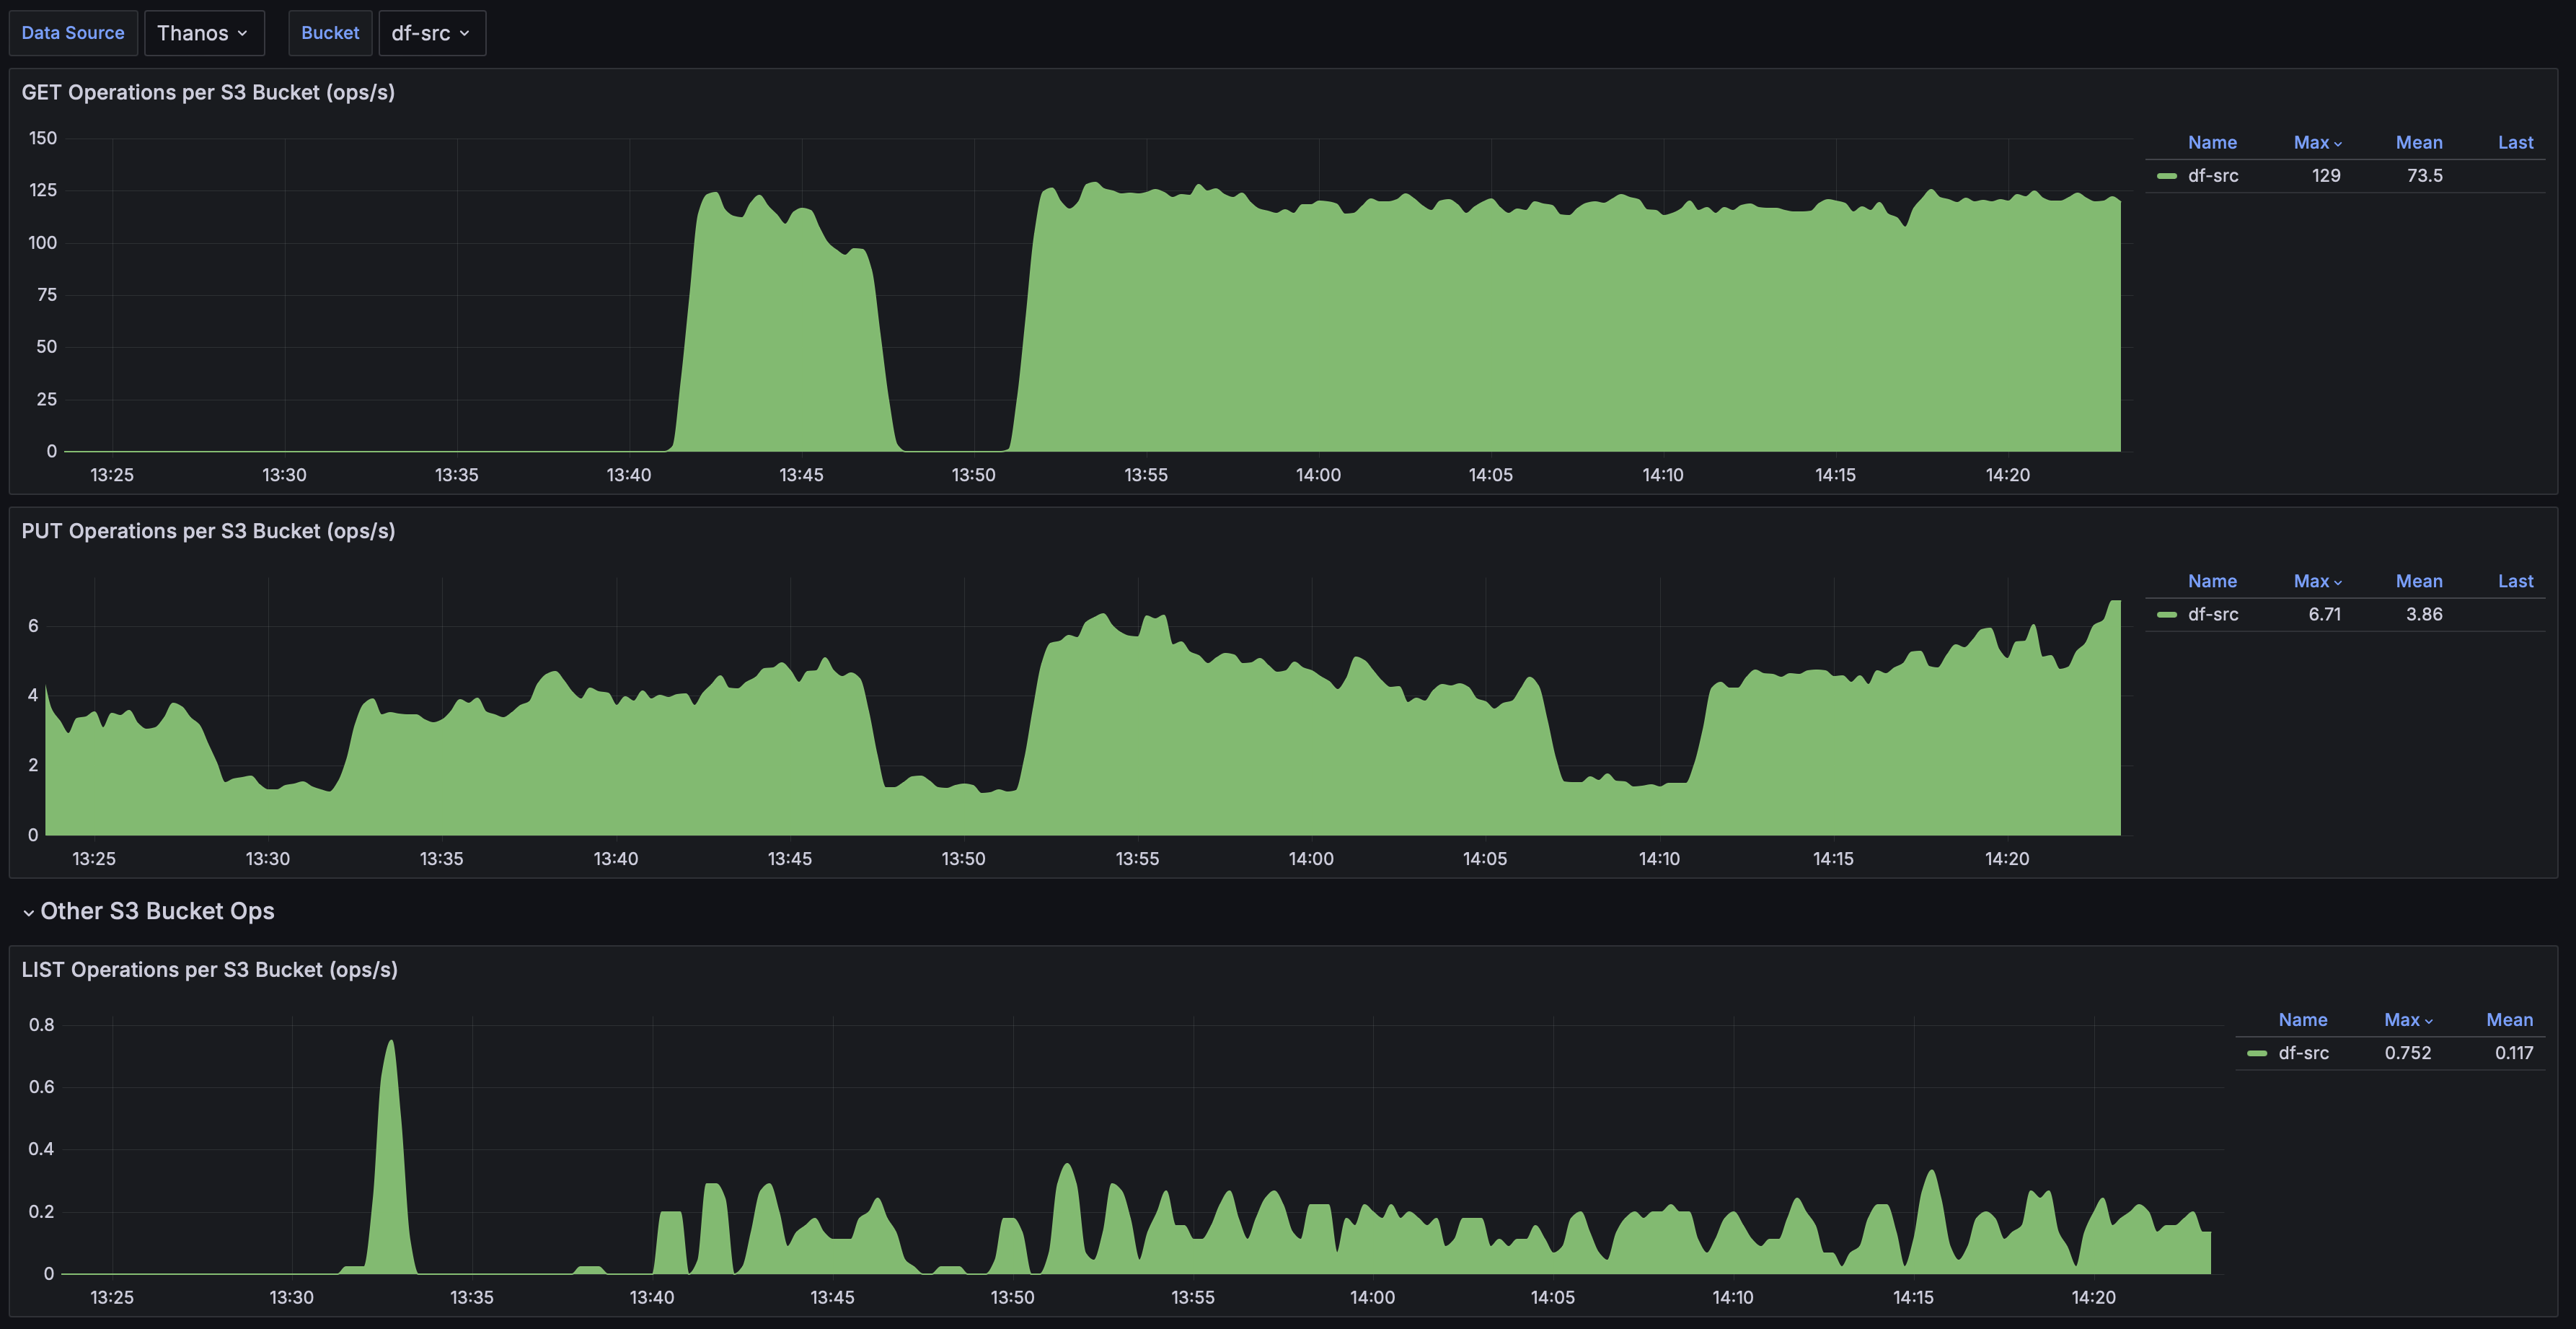Toggle df-src series in LIST legend

tap(2303, 1053)
